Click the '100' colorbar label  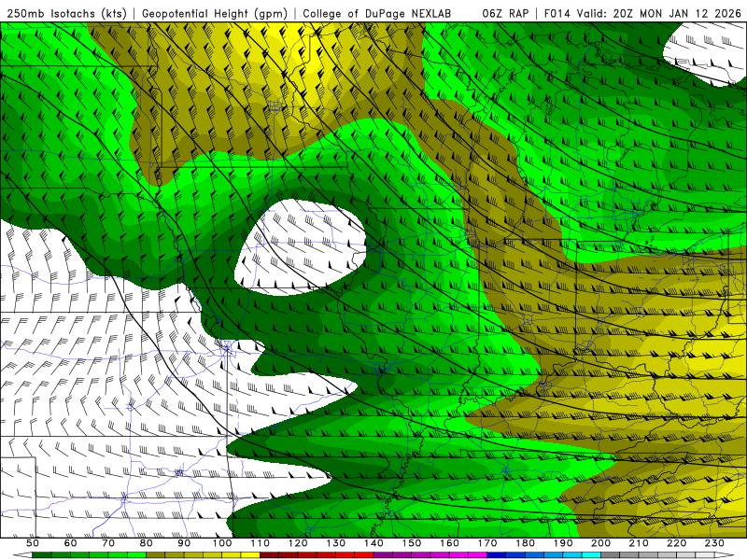pos(222,543)
